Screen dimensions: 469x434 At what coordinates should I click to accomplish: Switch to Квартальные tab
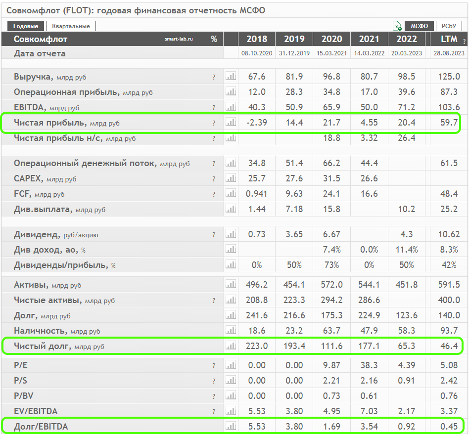pyautogui.click(x=71, y=26)
